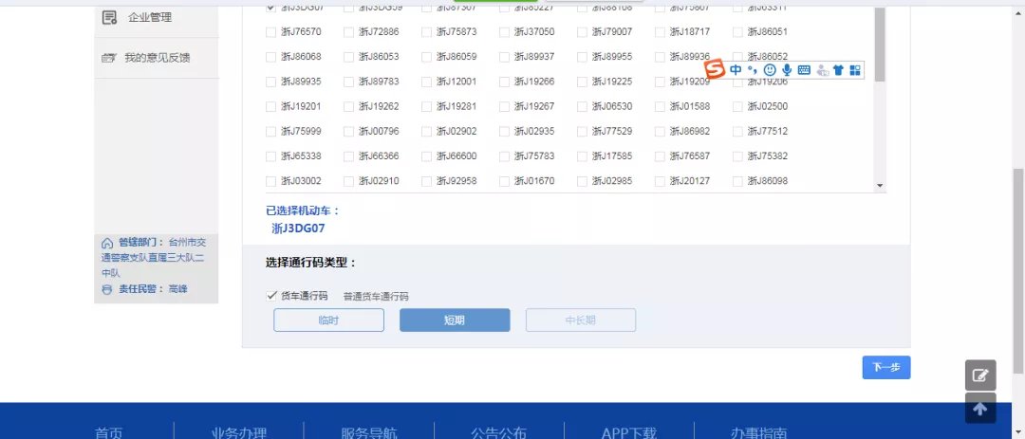1025x439 pixels.
Task: Open the Sogou emoji smiley panel
Action: click(x=770, y=70)
